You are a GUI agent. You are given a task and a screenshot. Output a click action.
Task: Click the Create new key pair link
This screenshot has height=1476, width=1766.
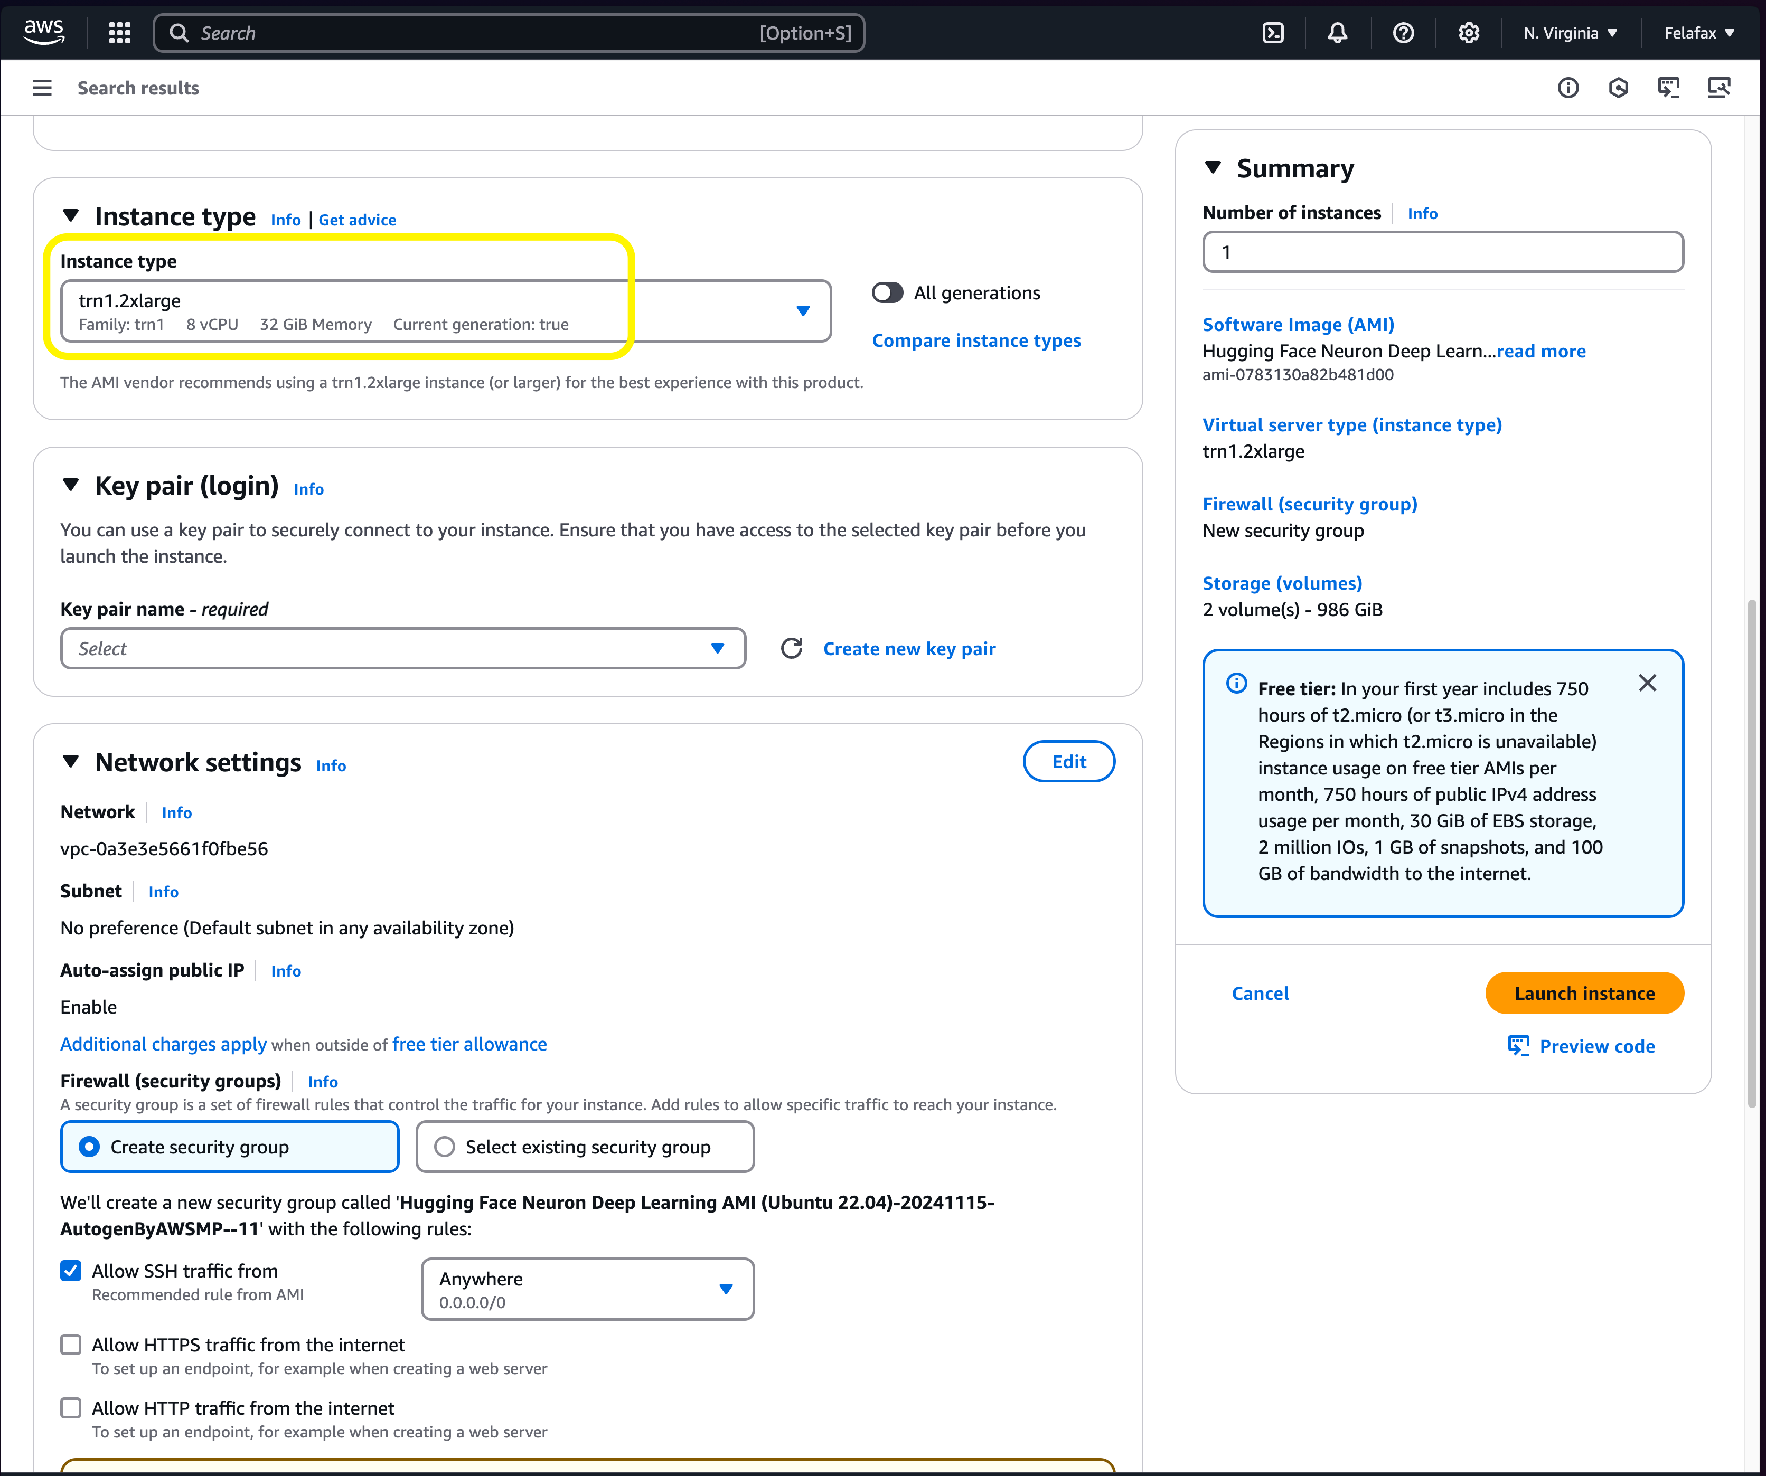909,648
